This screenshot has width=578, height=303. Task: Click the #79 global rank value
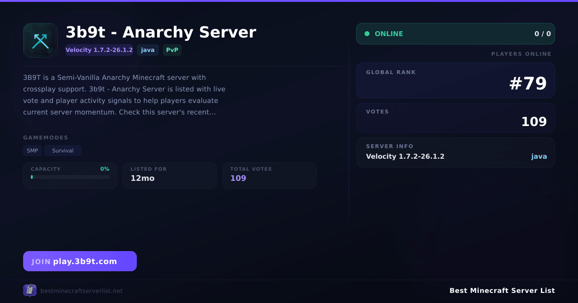(x=528, y=84)
